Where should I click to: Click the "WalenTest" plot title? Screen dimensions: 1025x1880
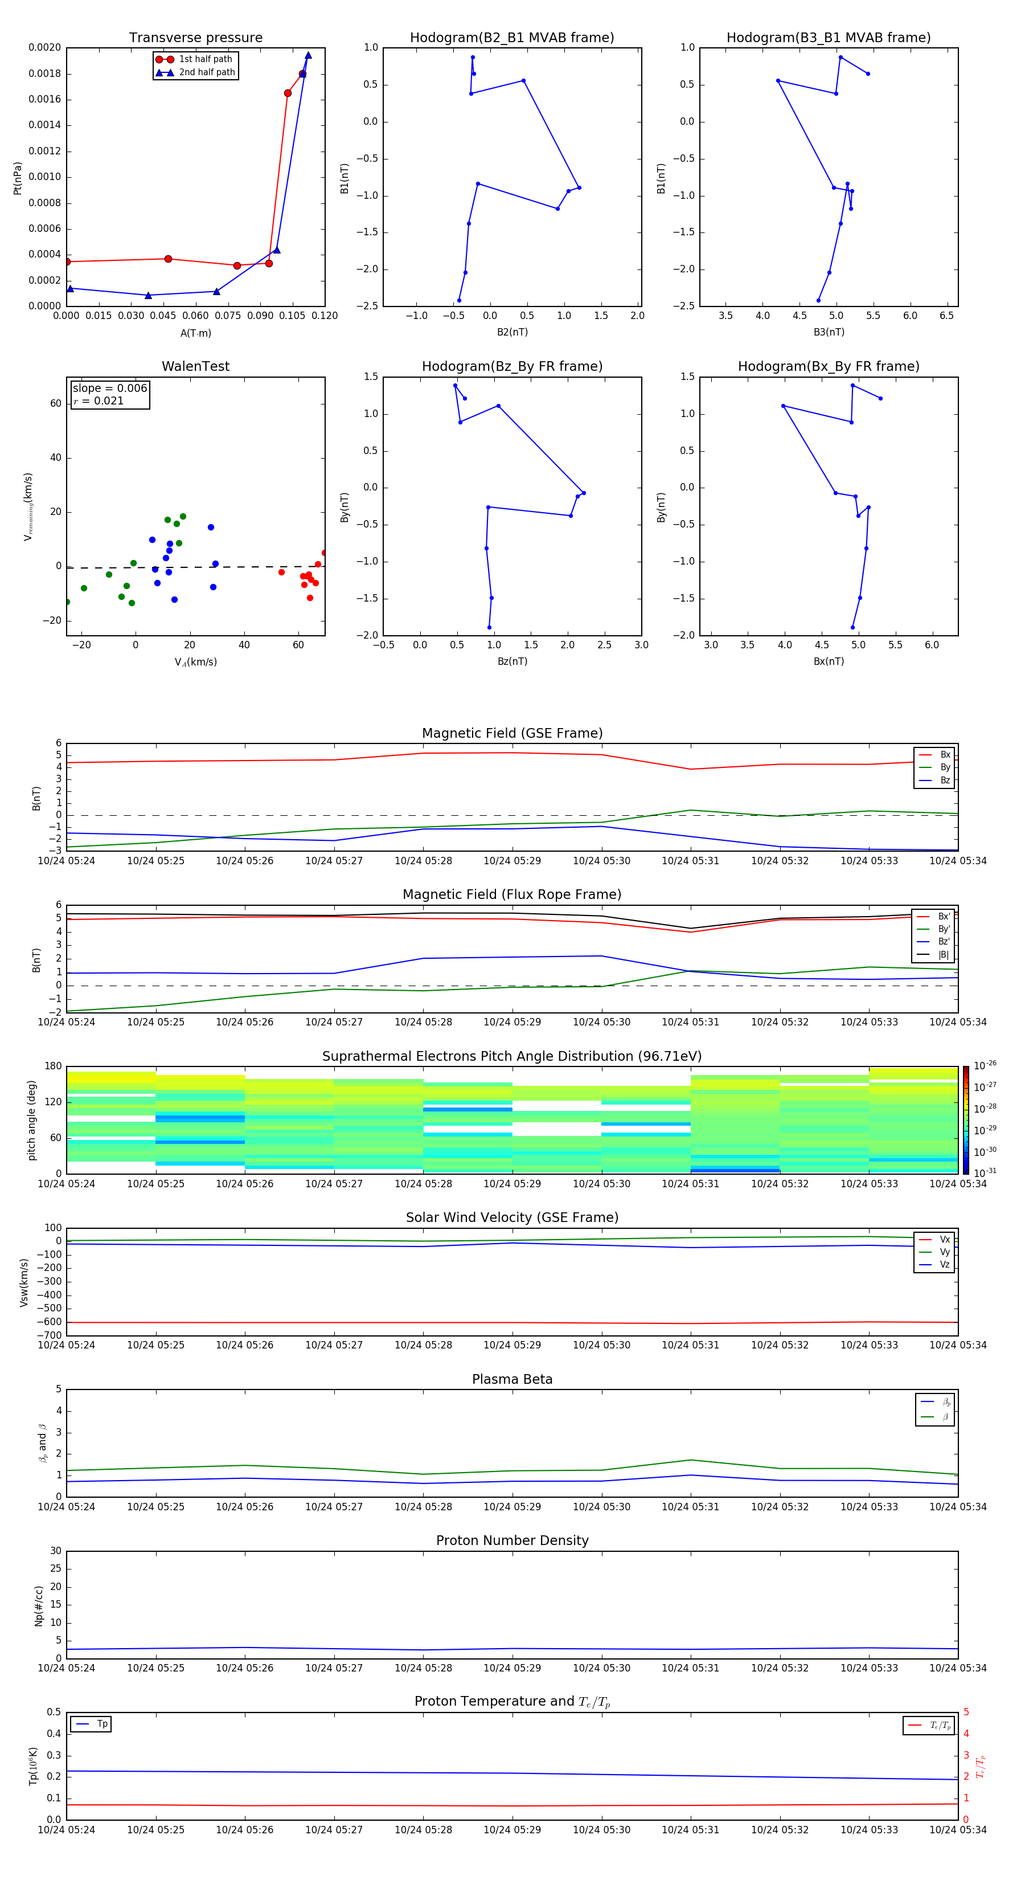tap(195, 366)
